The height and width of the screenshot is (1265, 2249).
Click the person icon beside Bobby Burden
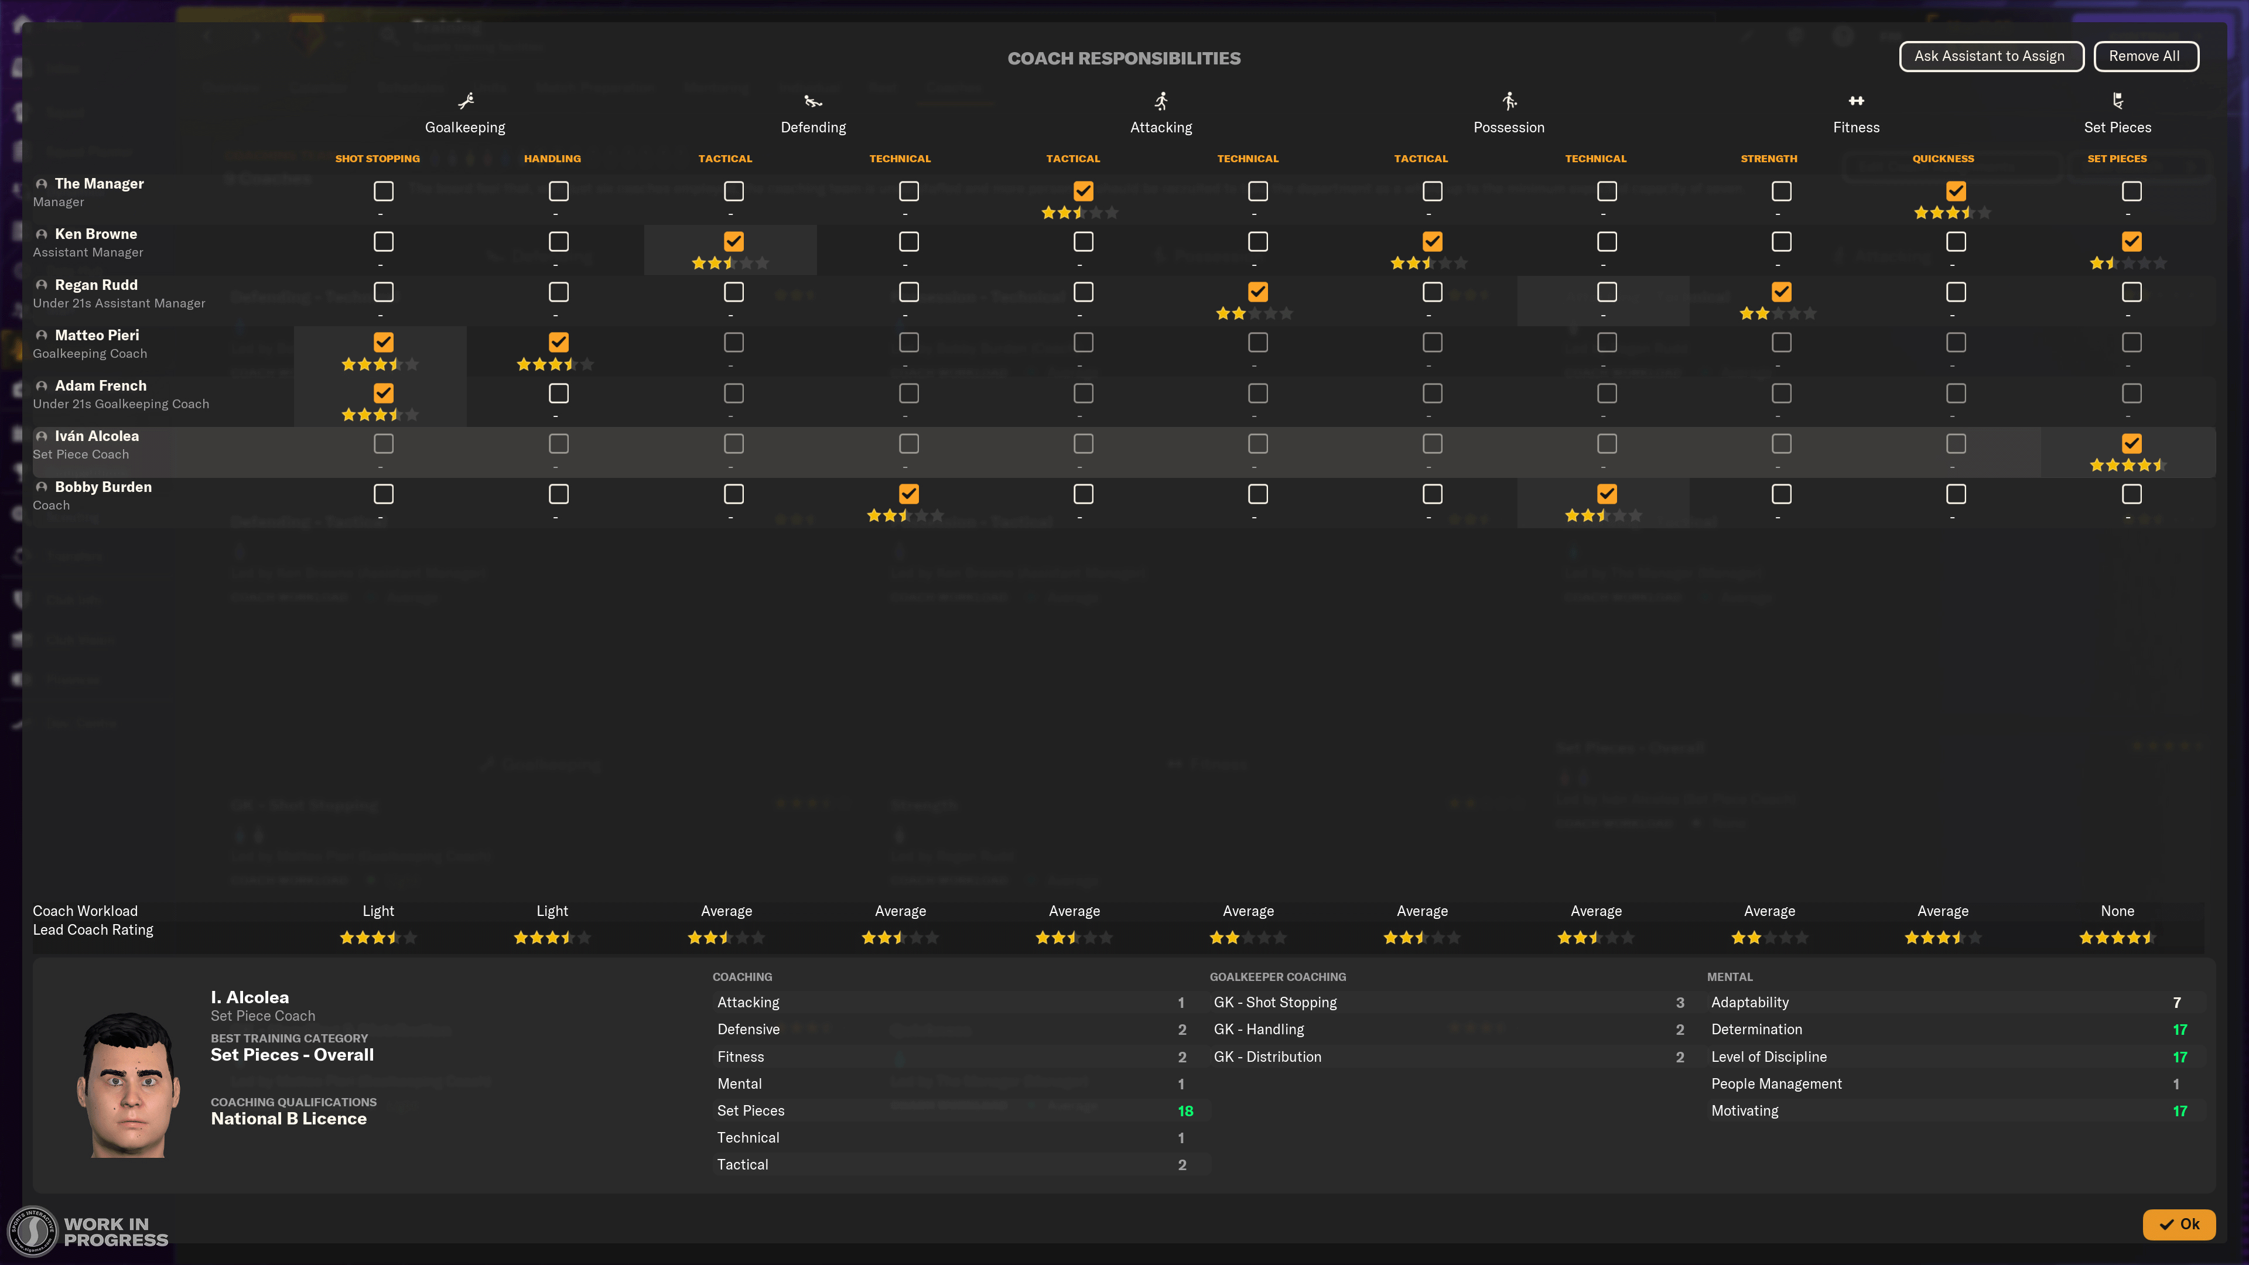41,487
